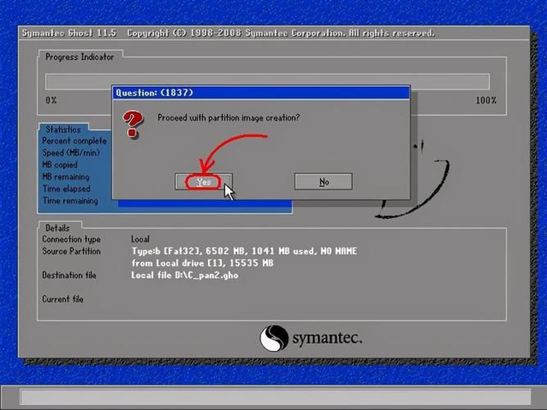This screenshot has width=547, height=410.
Task: Select the Source Partition Fat32 description
Action: click(244, 251)
